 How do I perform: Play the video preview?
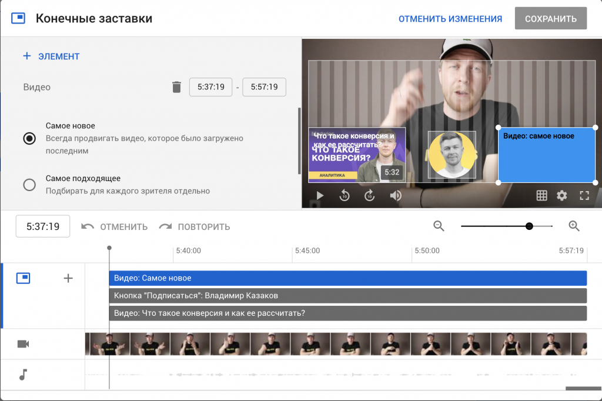point(319,195)
